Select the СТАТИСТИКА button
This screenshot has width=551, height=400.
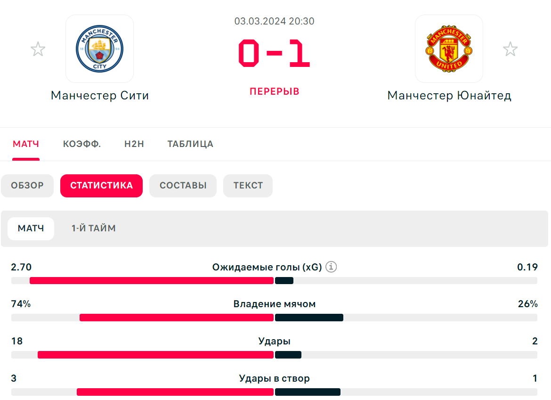[102, 186]
